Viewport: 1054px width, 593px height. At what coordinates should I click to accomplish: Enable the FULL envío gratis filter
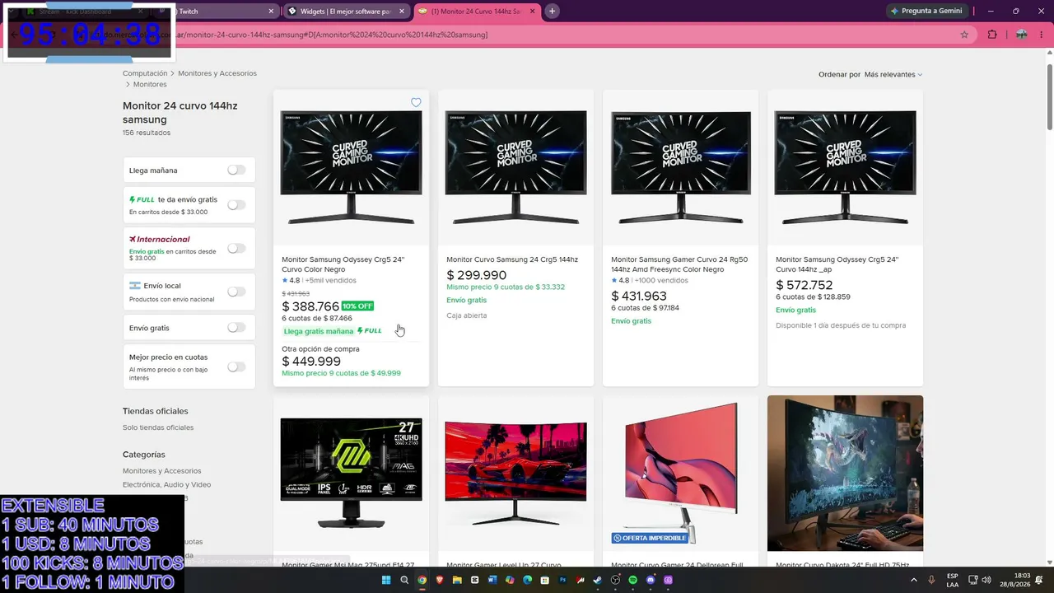point(236,205)
